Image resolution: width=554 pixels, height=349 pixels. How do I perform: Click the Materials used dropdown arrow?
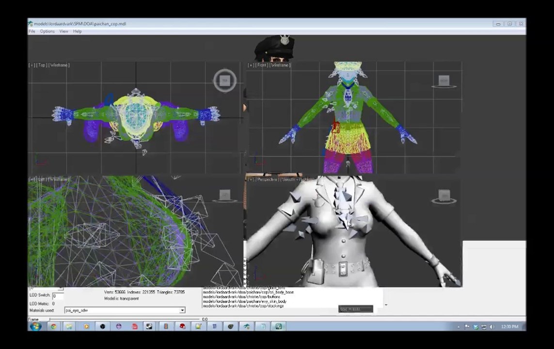click(x=182, y=310)
